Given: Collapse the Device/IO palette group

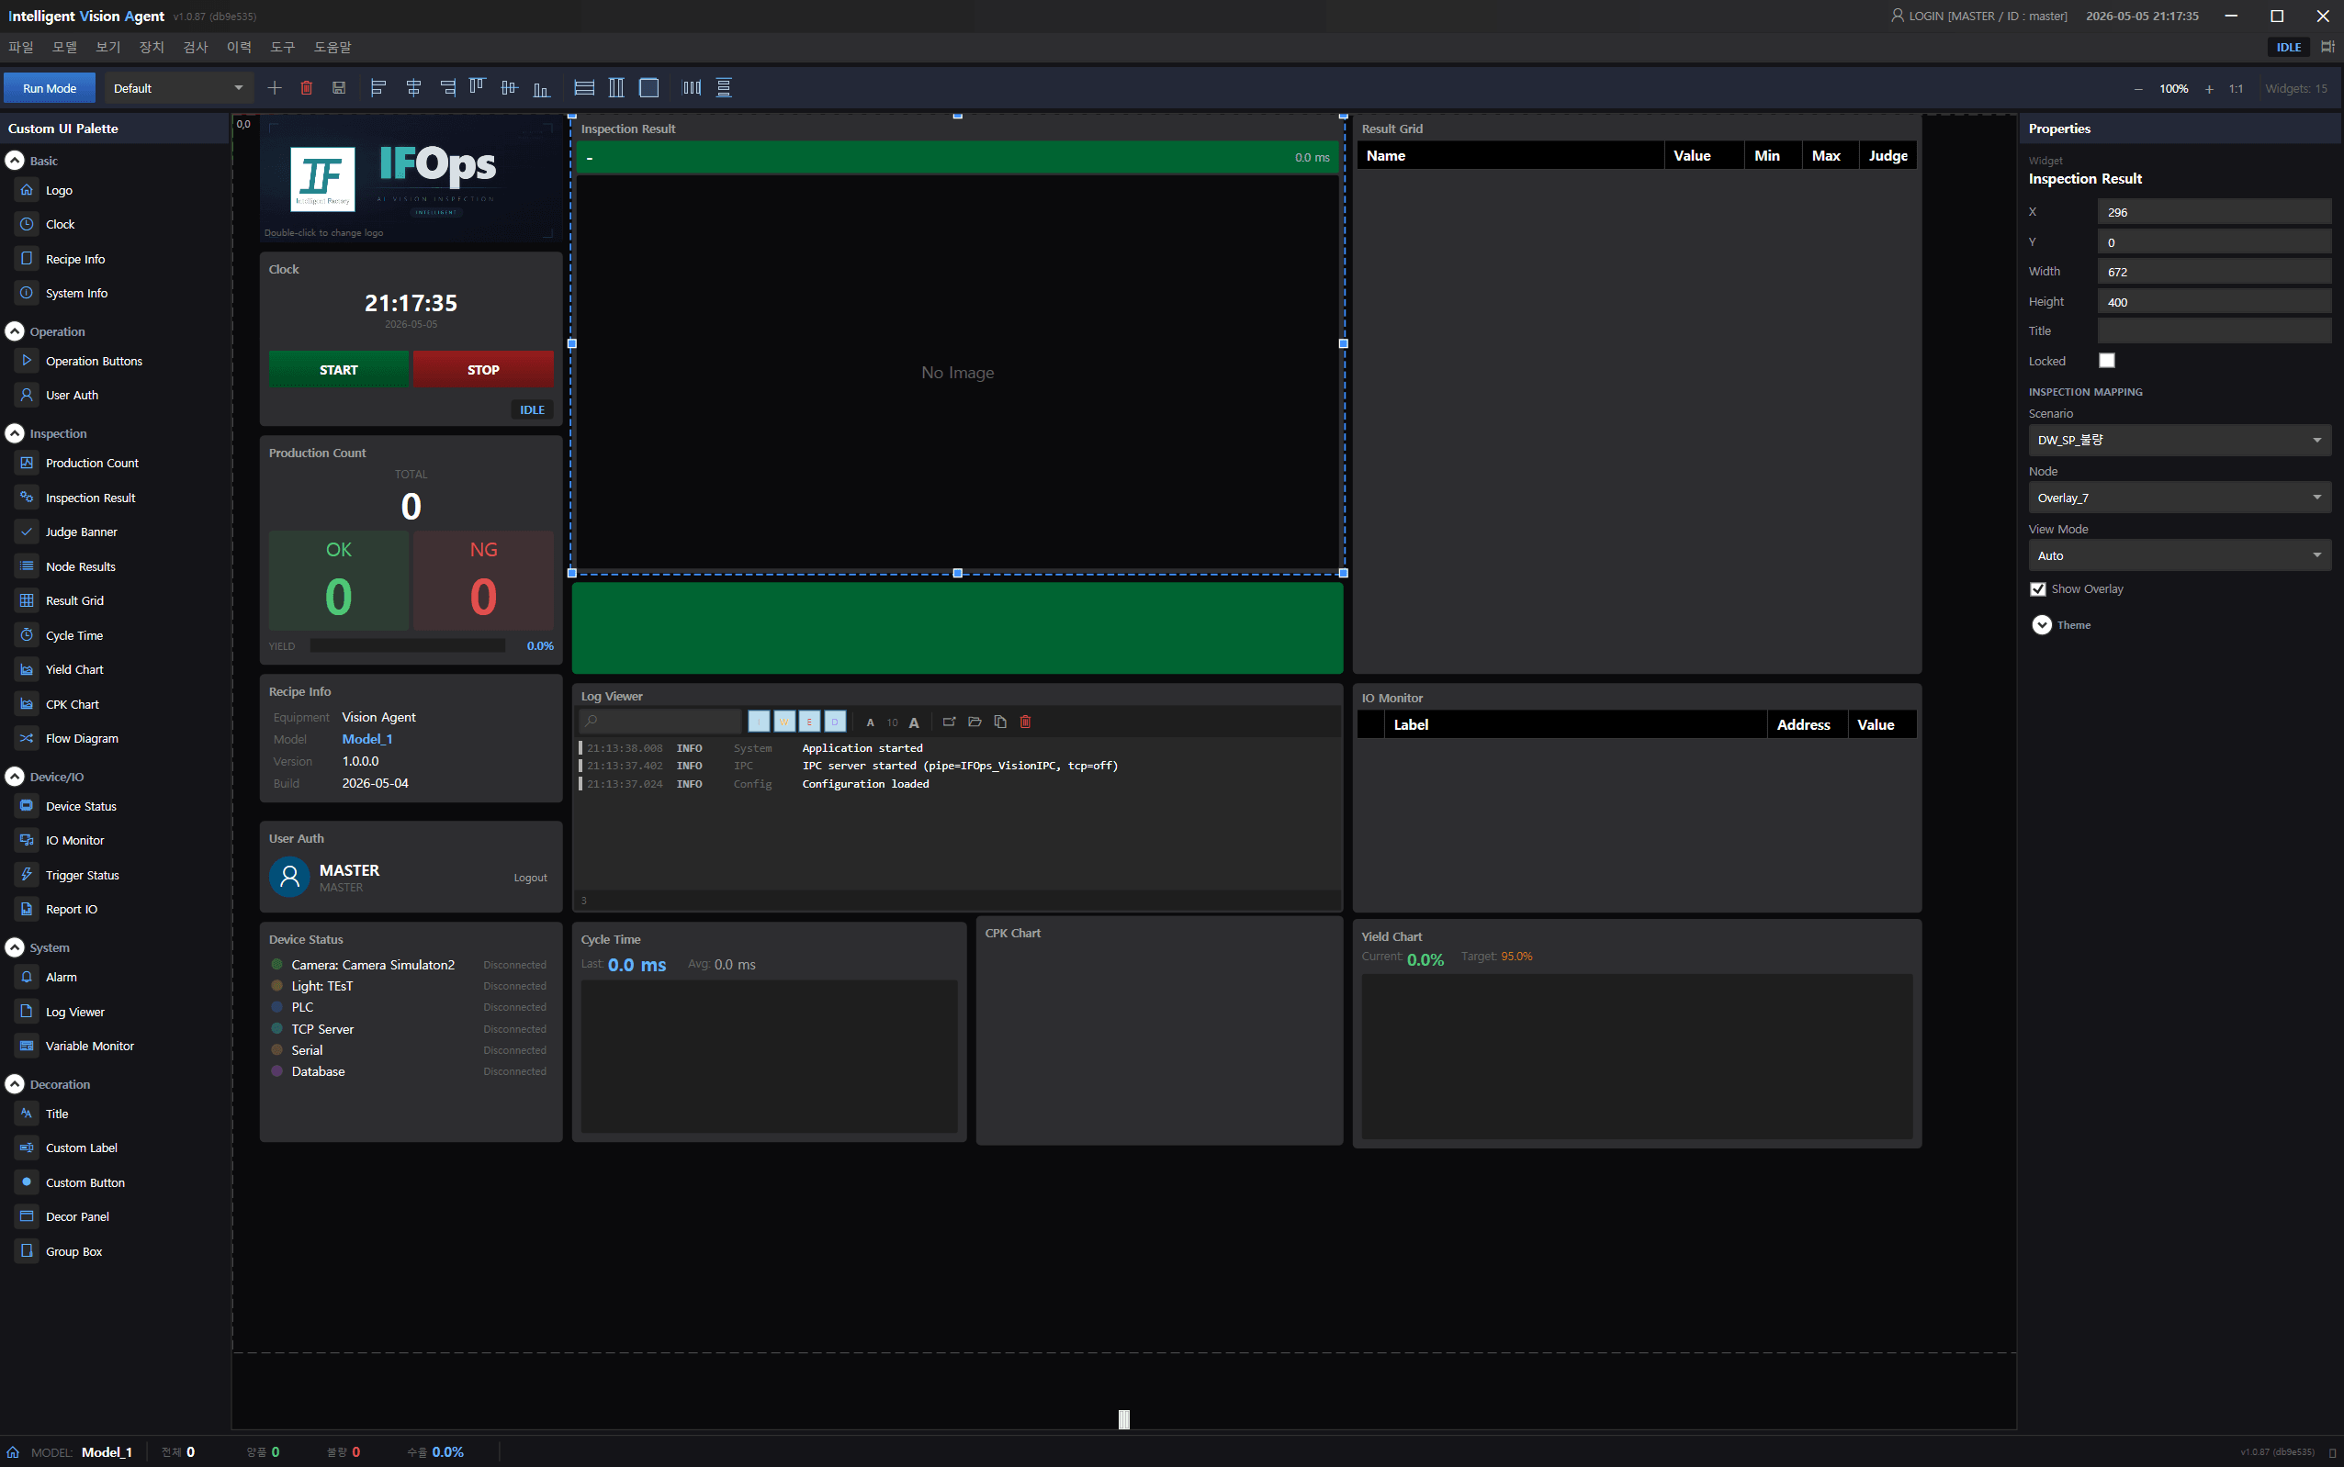Looking at the screenshot, I should (15, 778).
